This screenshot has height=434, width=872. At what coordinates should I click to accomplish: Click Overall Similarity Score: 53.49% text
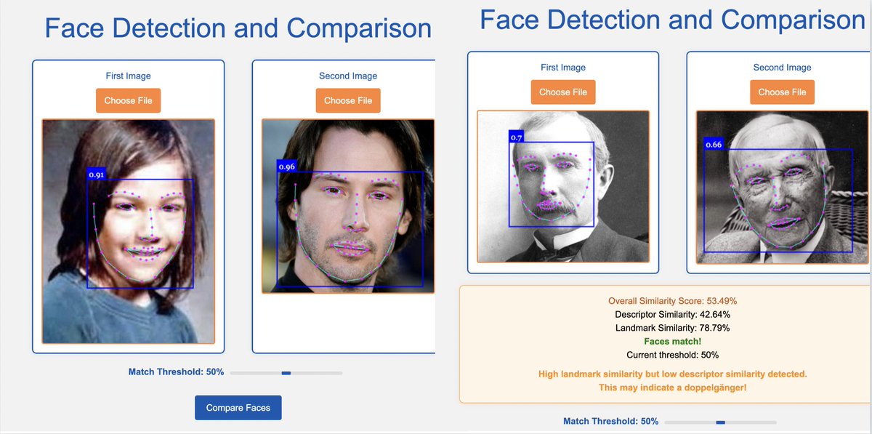coord(673,300)
